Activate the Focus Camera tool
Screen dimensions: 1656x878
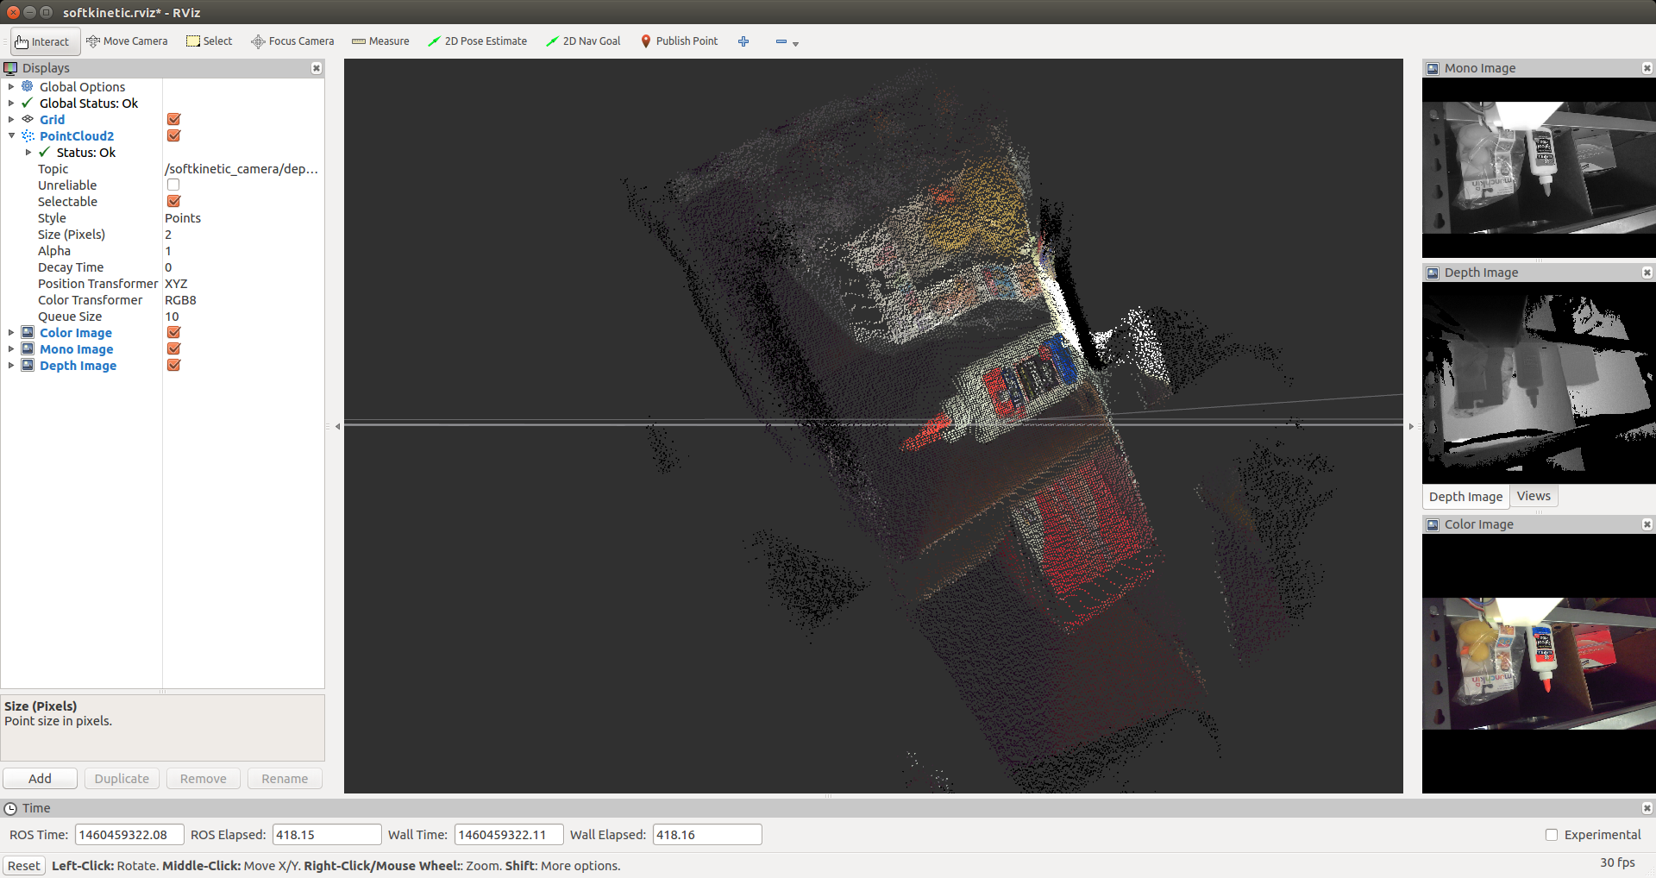pyautogui.click(x=292, y=41)
